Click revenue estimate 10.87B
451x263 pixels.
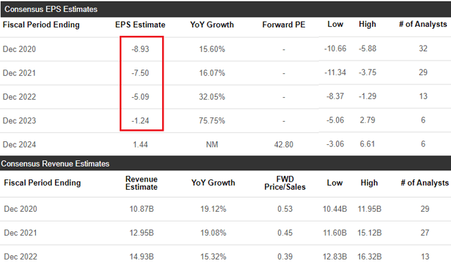[142, 209]
